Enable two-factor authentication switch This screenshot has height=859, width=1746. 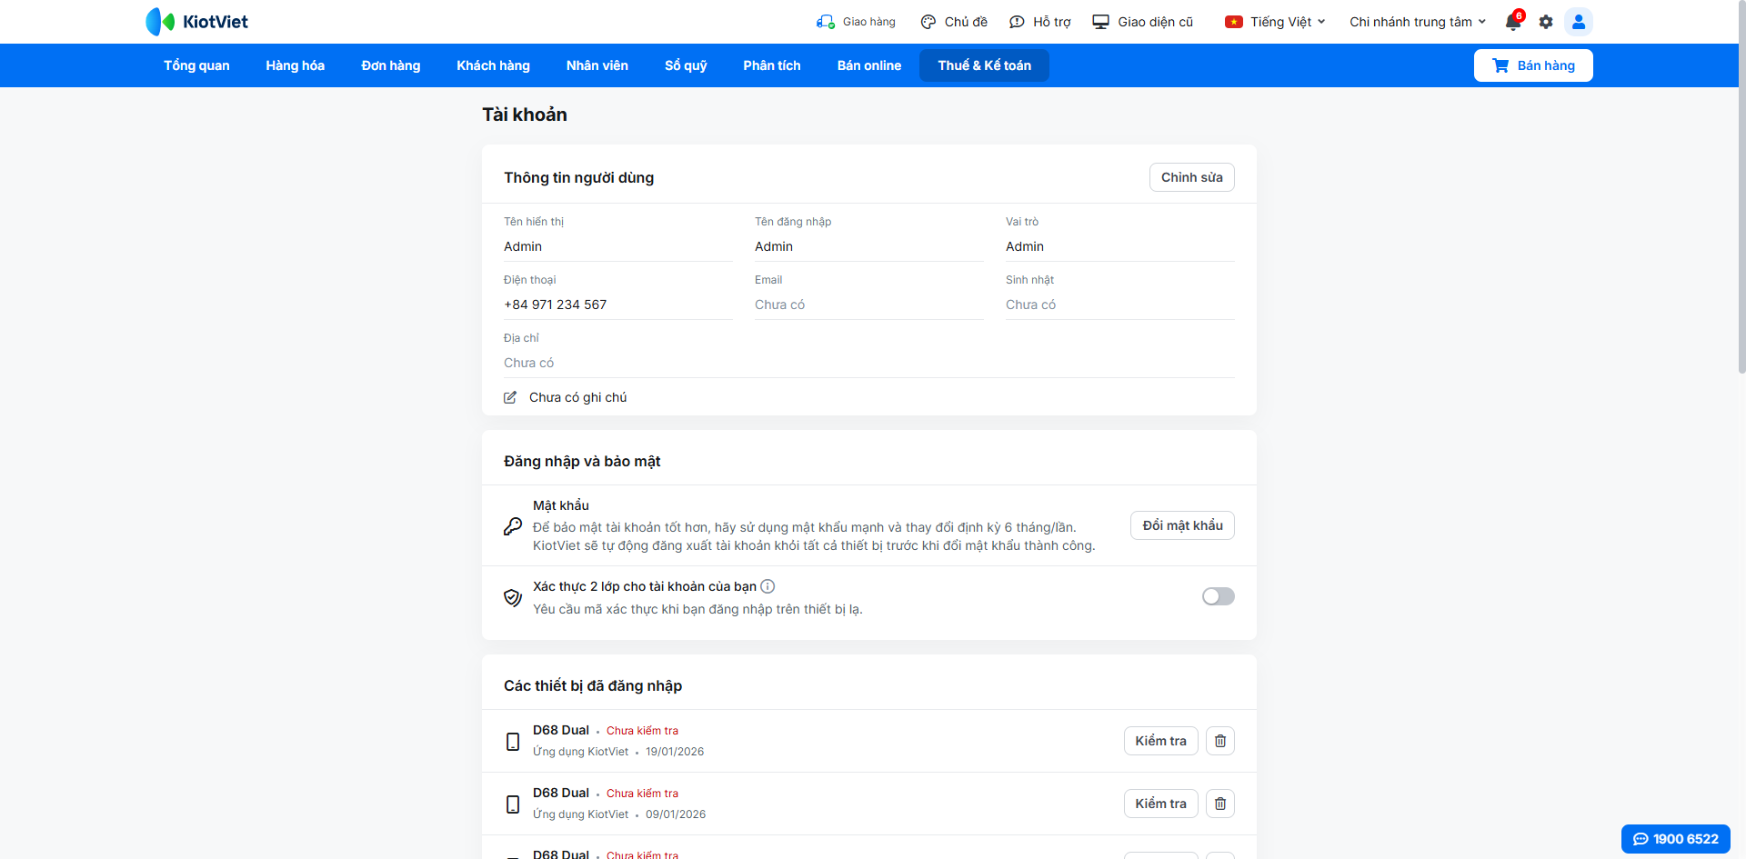pos(1218,596)
